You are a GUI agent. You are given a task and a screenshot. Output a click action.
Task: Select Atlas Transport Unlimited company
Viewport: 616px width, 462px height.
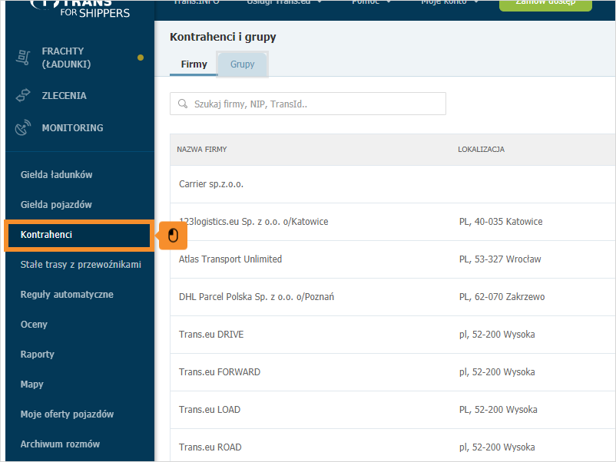(x=392, y=259)
